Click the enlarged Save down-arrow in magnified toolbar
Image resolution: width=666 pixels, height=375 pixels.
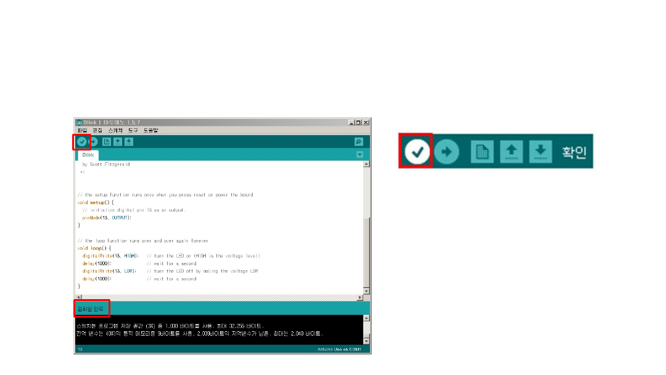click(540, 152)
